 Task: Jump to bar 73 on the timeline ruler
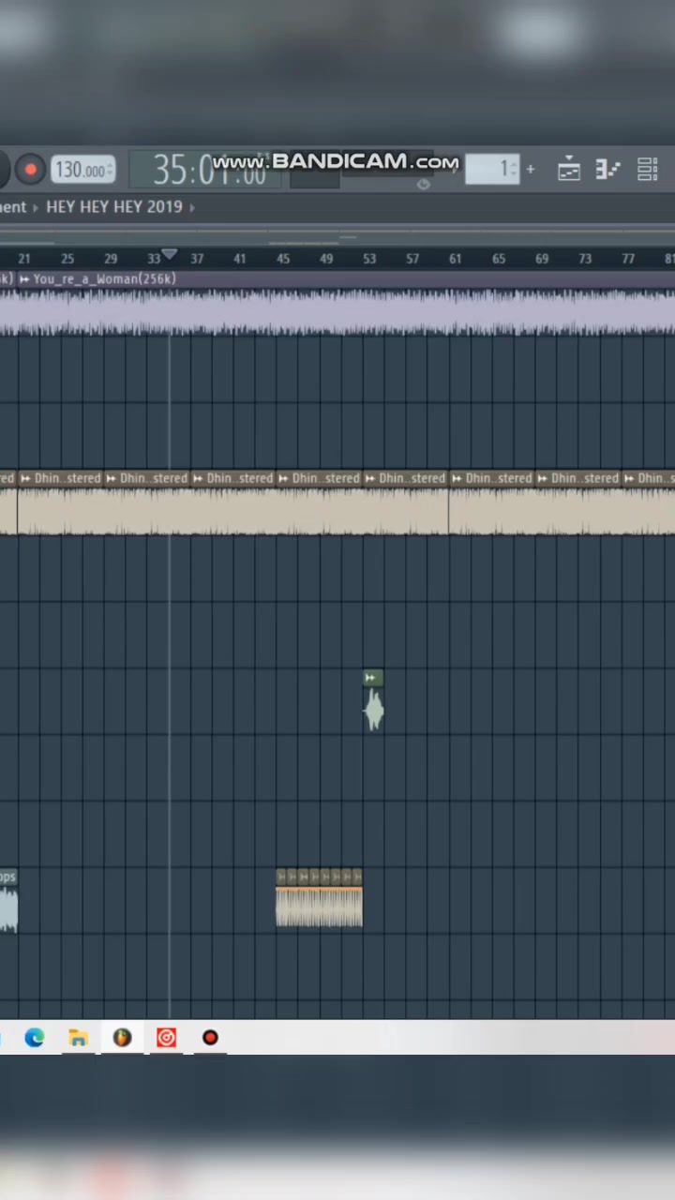click(585, 259)
